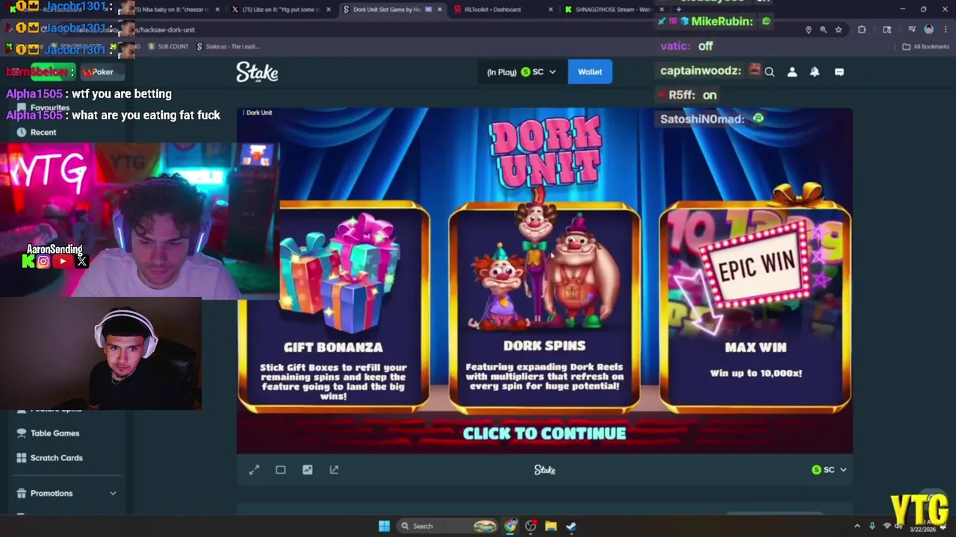Screen dimensions: 956x537
Task: Click the zoom magnifier icon in the address bar
Action: (x=823, y=30)
